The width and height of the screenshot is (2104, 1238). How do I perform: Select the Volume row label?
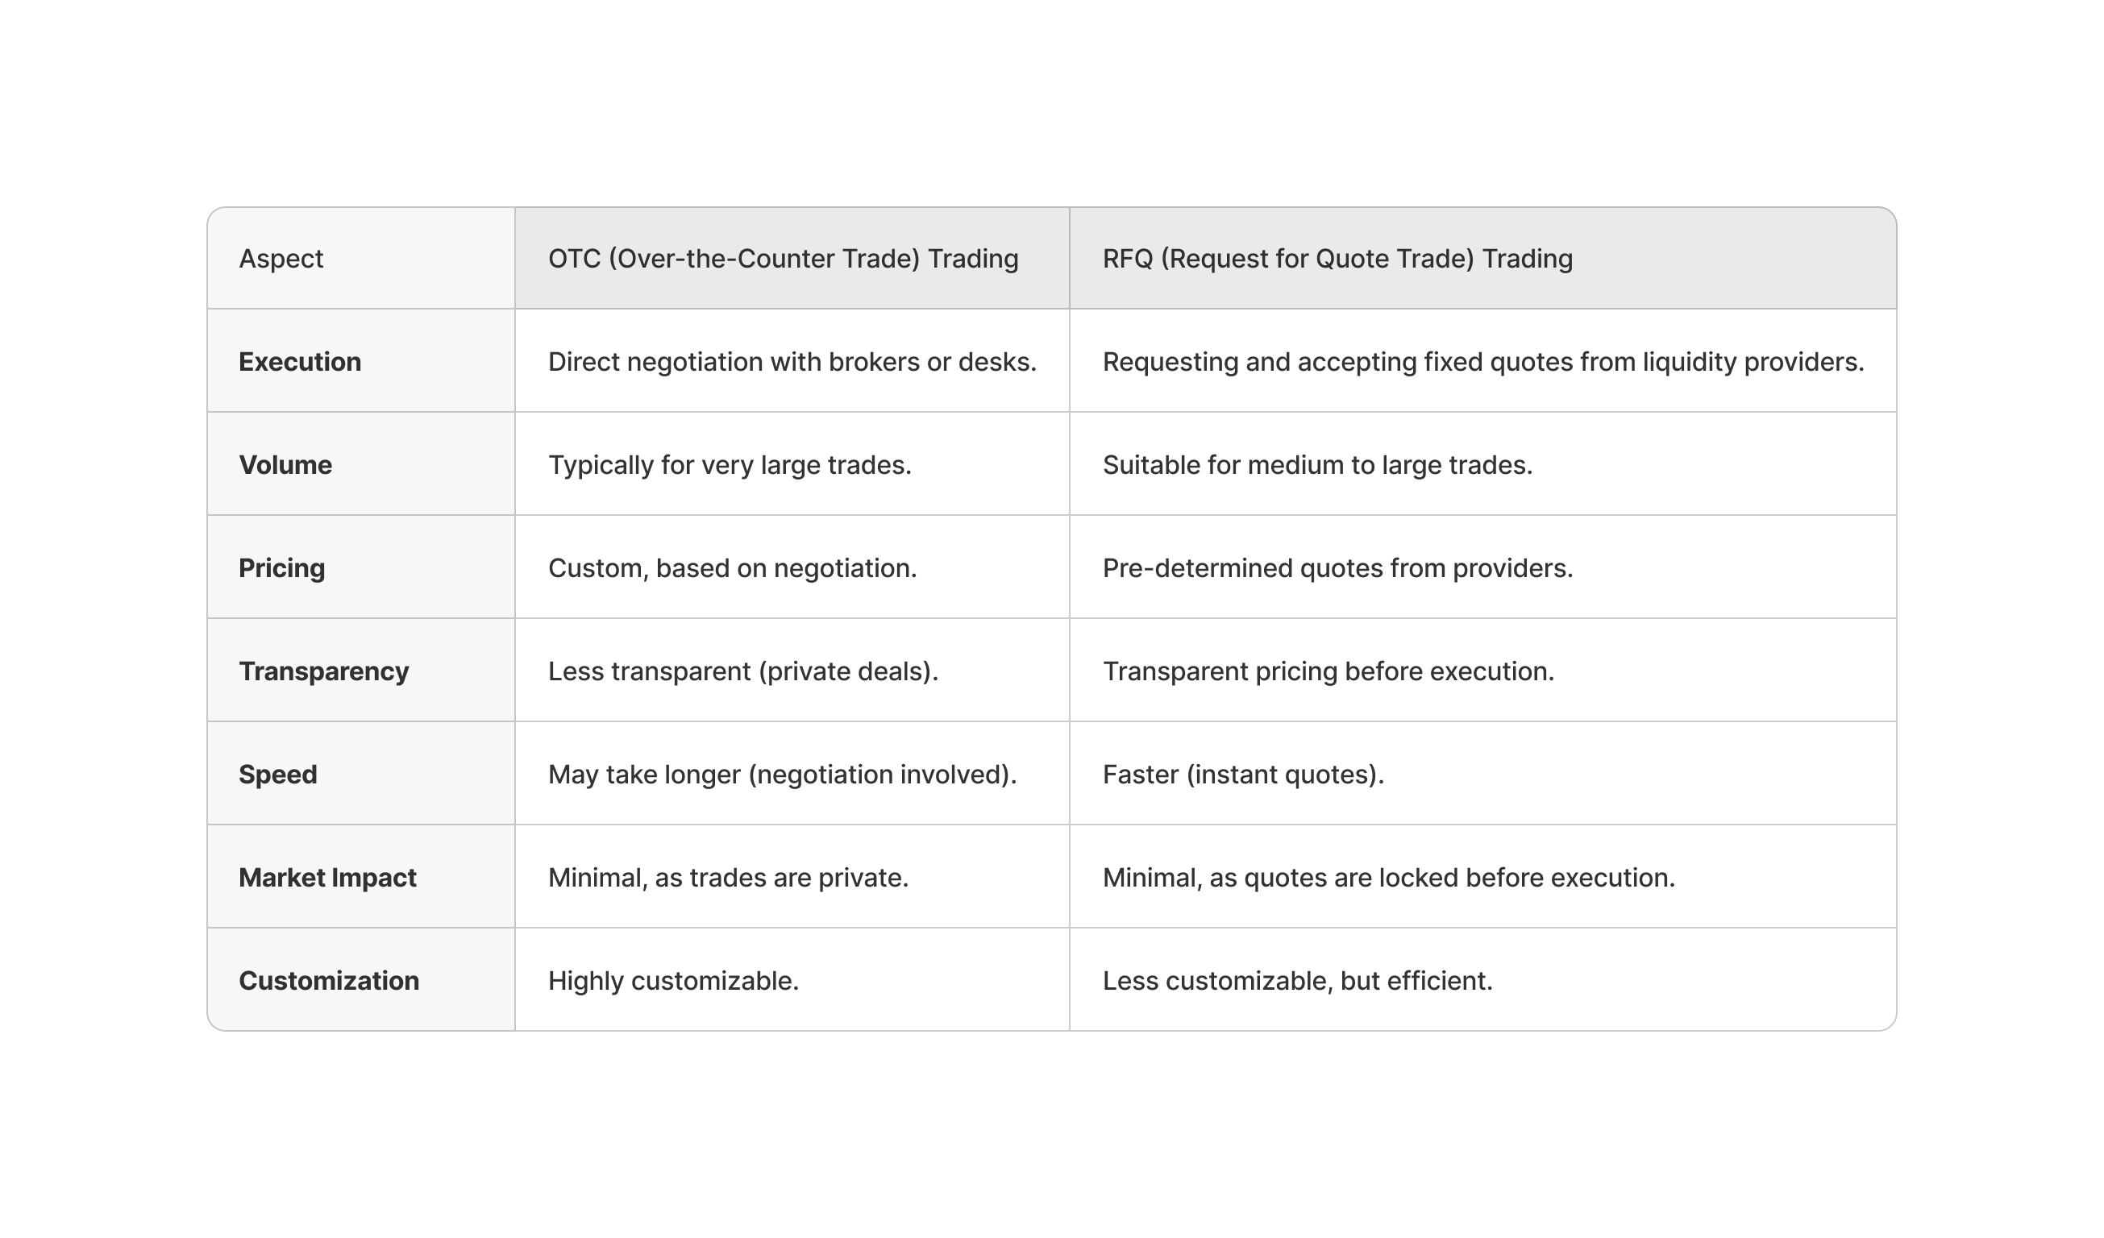[x=285, y=465]
